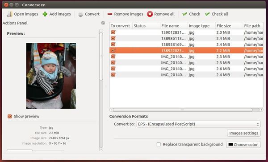268x162 pixels.
Task: Click the black color swatch in Choose color
Action: 230,145
